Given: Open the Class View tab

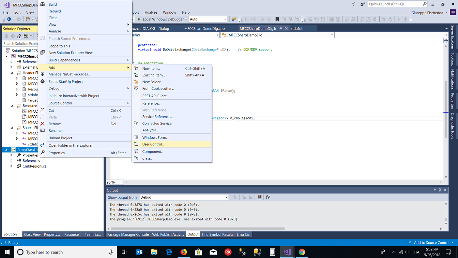Looking at the screenshot, I should (32, 234).
